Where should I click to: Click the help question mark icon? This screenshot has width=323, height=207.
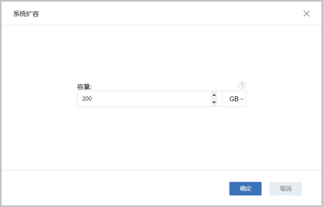(x=242, y=85)
